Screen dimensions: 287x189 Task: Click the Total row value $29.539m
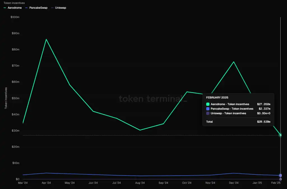pos(263,122)
